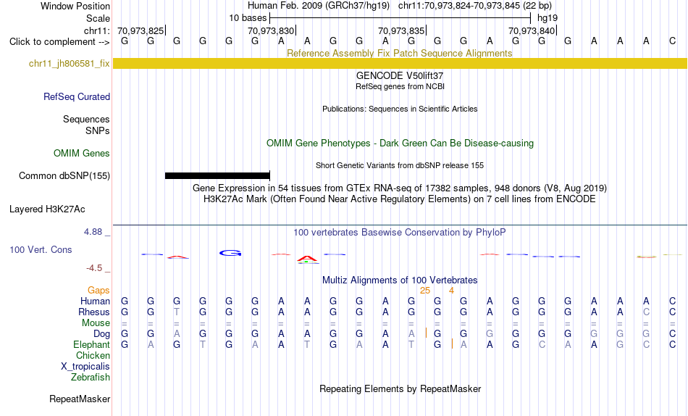Select the yellow fix patch alignment bar

(400, 63)
